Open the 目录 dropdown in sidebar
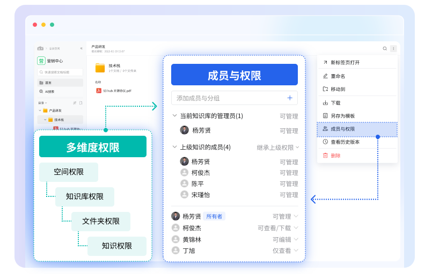Image resolution: width=432 pixels, height=279 pixels. click(42, 102)
